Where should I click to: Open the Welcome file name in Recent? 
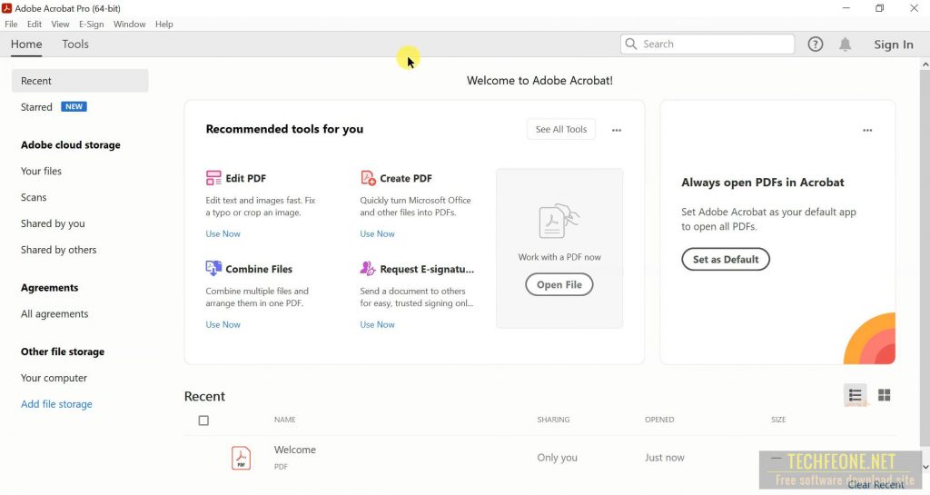(x=295, y=450)
